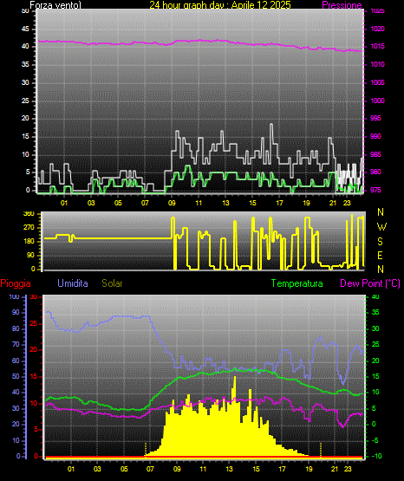Select the Solar legend label

point(112,283)
